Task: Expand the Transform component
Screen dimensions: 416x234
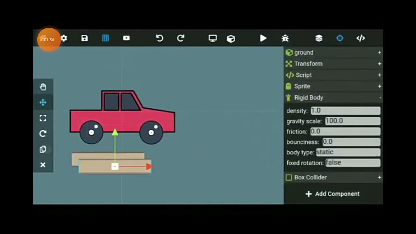Action: tap(333, 64)
